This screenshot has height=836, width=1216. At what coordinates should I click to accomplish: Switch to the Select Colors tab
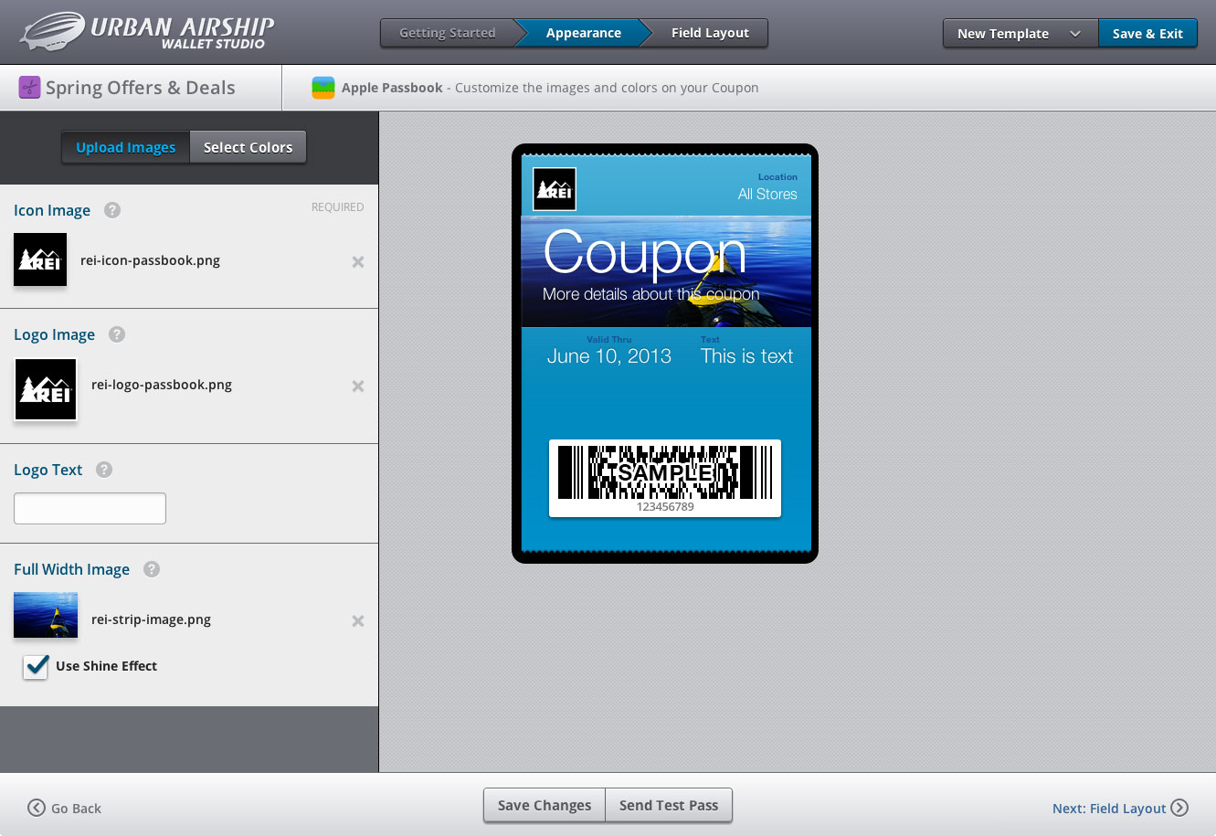point(248,147)
